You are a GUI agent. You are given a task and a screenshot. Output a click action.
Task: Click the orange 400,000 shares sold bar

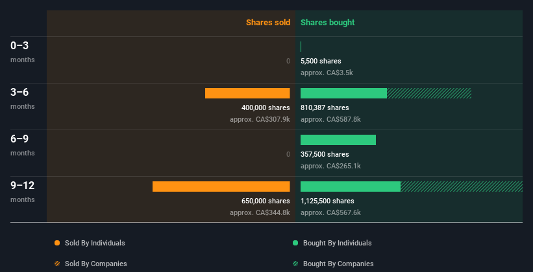[x=247, y=93]
